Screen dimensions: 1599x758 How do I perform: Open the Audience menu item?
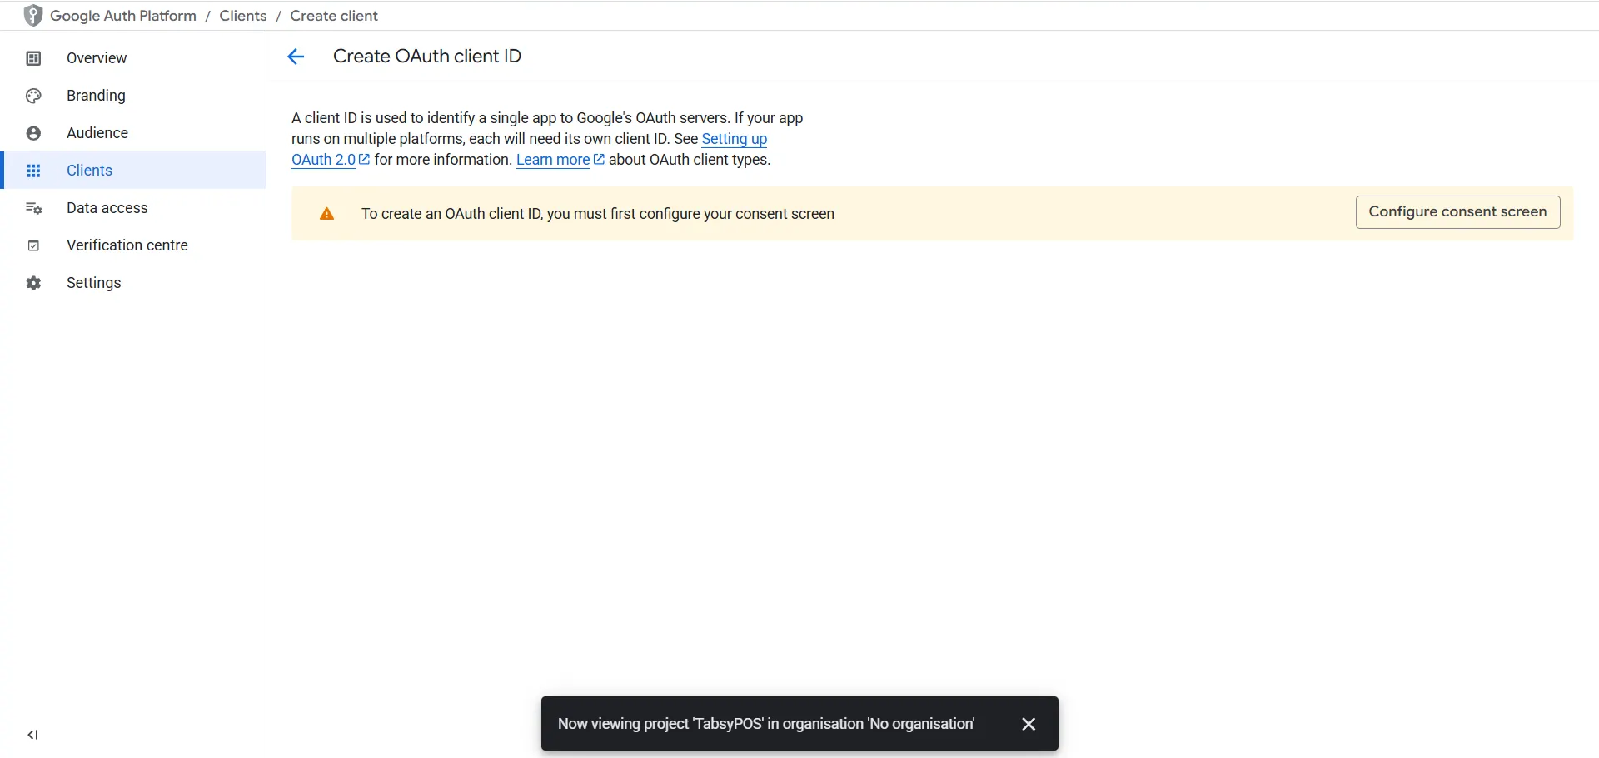pos(135,133)
